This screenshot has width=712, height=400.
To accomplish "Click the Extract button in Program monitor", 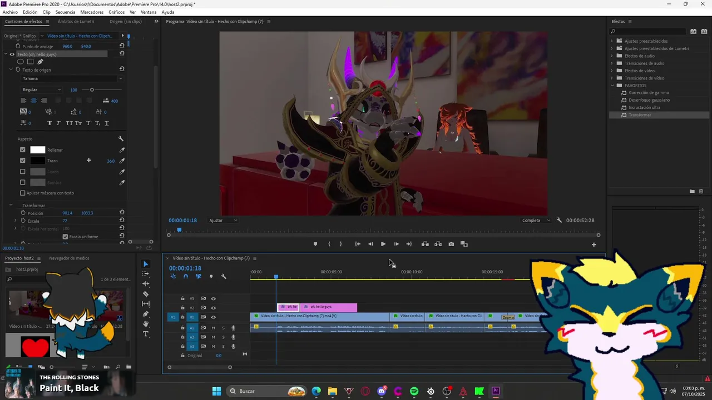I will 438,244.
